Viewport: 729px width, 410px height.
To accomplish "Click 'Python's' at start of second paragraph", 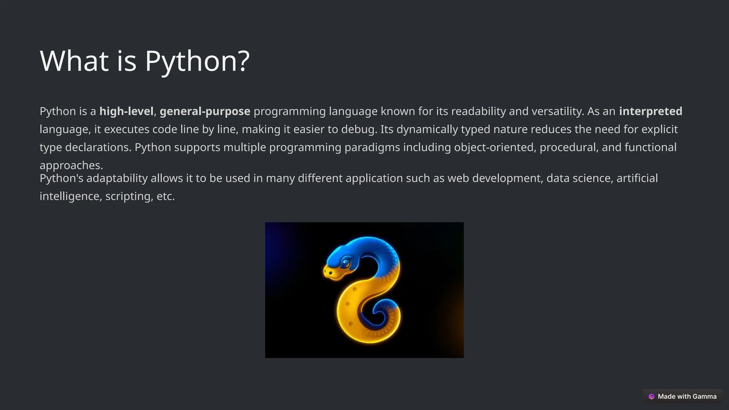I will [61, 178].
